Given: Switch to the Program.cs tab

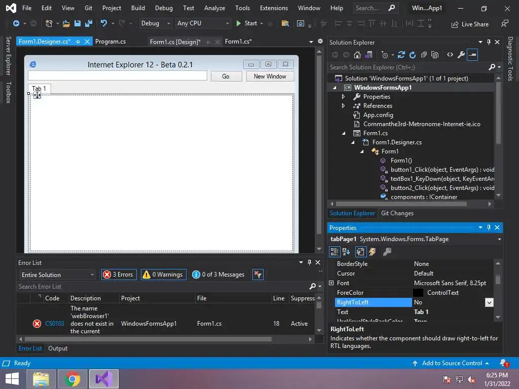Looking at the screenshot, I should pos(110,42).
